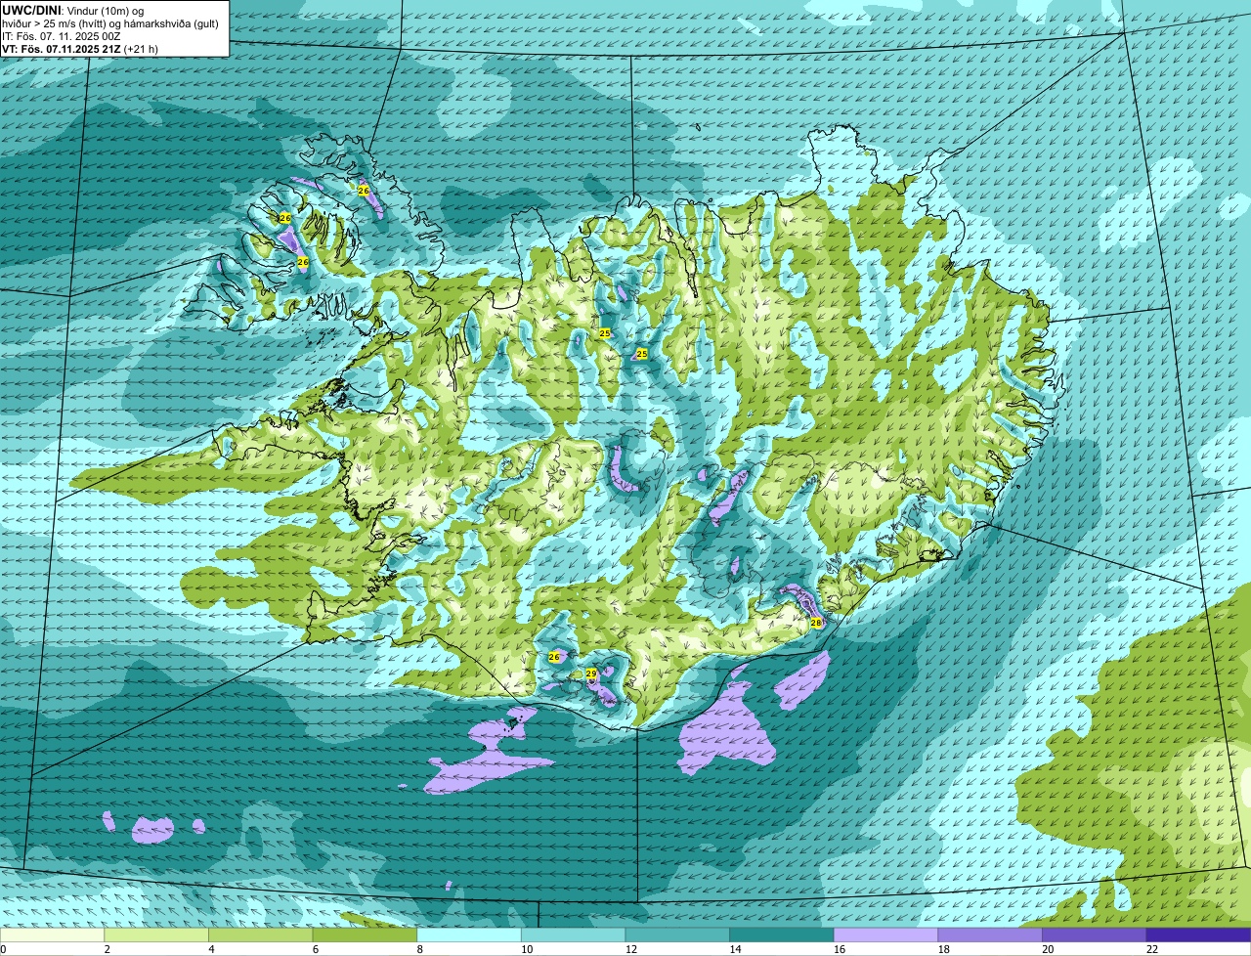Screen dimensions: 1251x956
Task: Click the purple 18–20 legend swatch
Action: pyautogui.click(x=989, y=935)
